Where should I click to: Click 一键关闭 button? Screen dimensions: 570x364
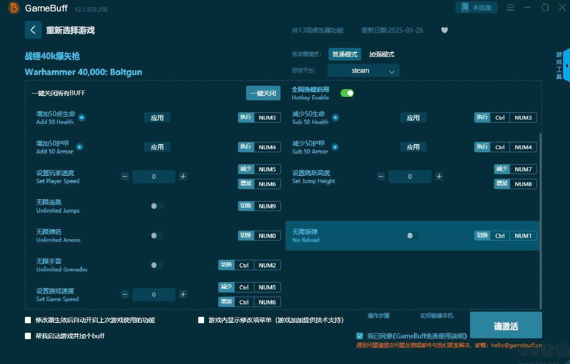pyautogui.click(x=263, y=93)
